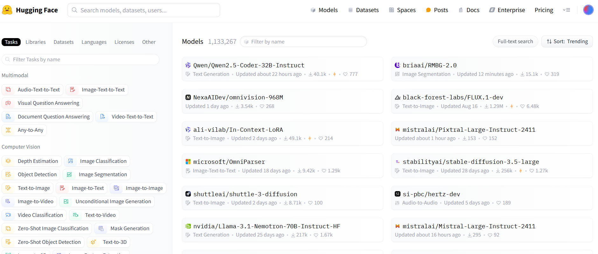598x254 pixels.
Task: Open stabilityai/stable-diffusion-3.5-large model
Action: tap(492, 166)
